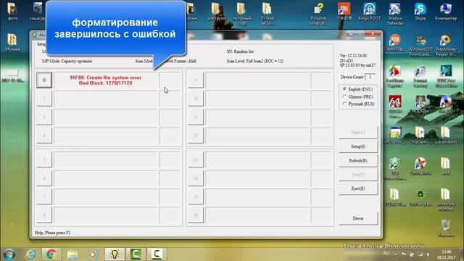The image size is (464, 261).
Task: Open the media player taskbar icon
Action: coord(93,254)
